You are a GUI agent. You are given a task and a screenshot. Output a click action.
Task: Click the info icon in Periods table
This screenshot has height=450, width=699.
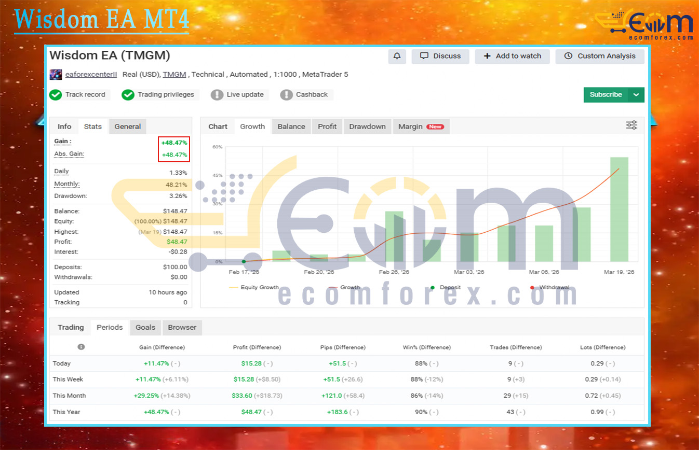(x=81, y=347)
